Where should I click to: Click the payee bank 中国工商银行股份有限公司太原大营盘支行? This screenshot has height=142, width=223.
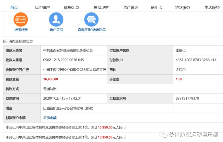point(75,70)
